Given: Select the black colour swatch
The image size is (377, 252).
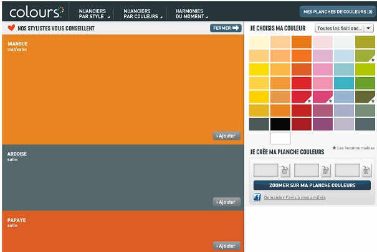Looking at the screenshot, I should 280,124.
